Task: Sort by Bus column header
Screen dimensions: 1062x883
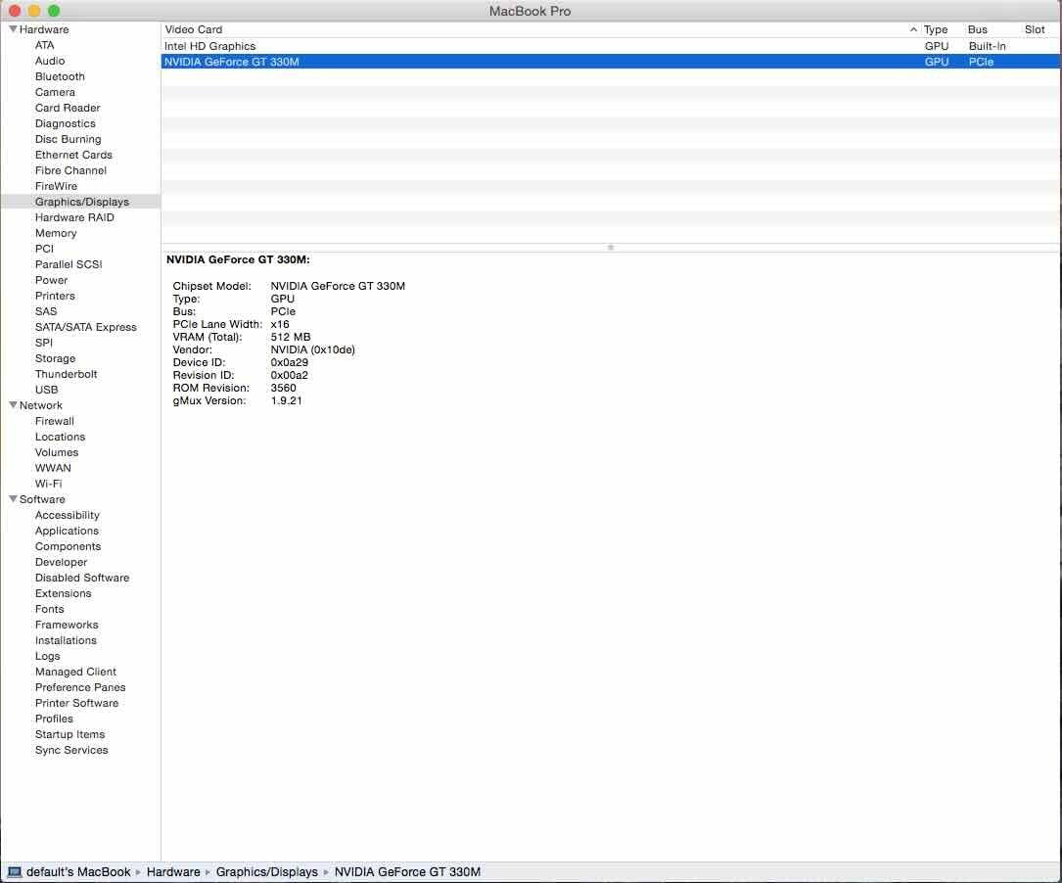Action: coord(978,29)
